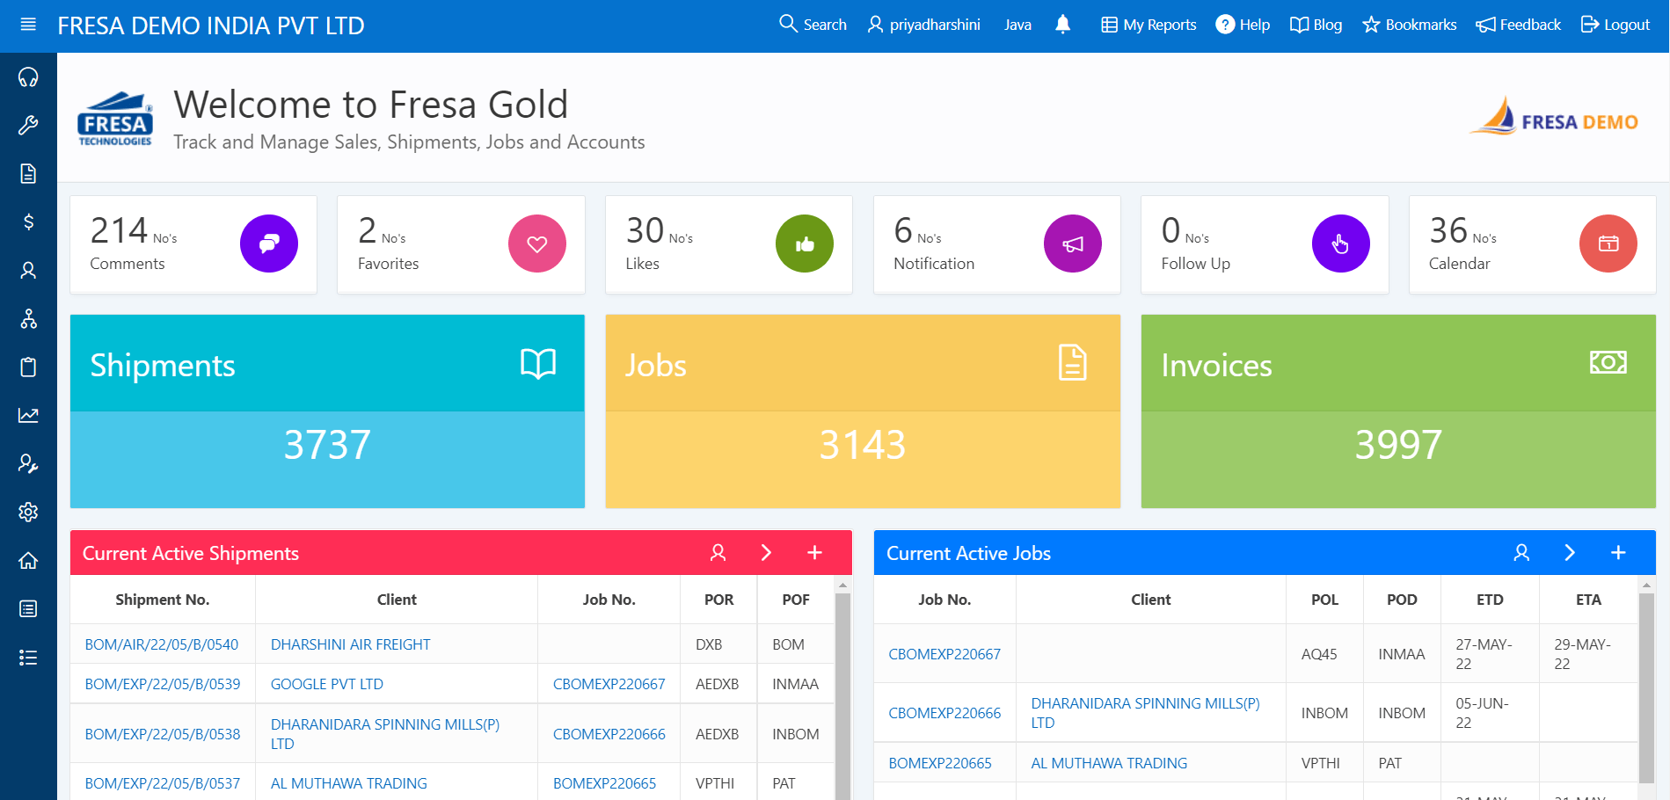This screenshot has width=1670, height=800.
Task: Open the bulleted list sidebar icon
Action: click(28, 657)
